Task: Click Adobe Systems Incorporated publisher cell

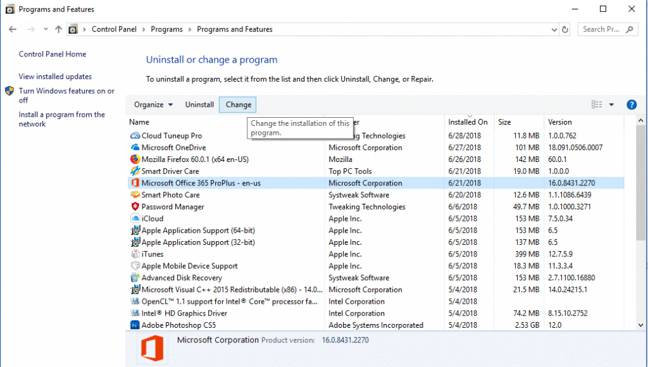Action: [376, 325]
